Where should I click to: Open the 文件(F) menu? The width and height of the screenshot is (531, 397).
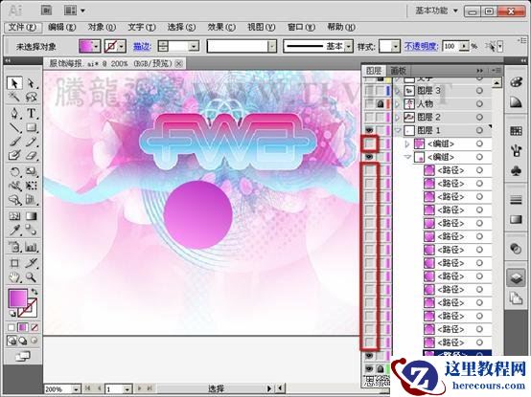pos(23,27)
